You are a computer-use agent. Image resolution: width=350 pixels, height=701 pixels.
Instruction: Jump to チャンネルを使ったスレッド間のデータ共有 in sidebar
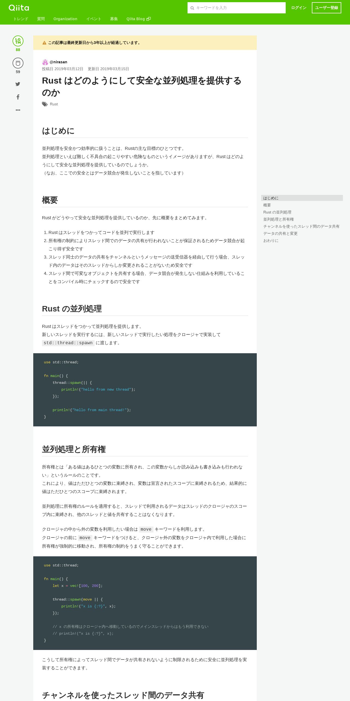click(x=301, y=226)
